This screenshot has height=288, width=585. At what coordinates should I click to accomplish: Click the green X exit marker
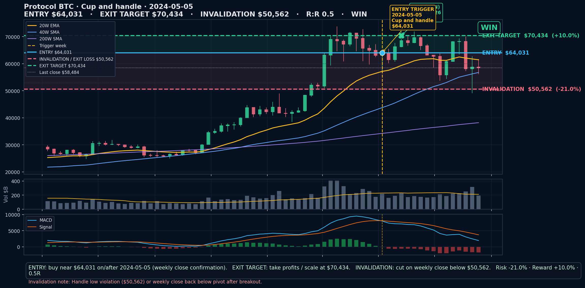coord(401,36)
